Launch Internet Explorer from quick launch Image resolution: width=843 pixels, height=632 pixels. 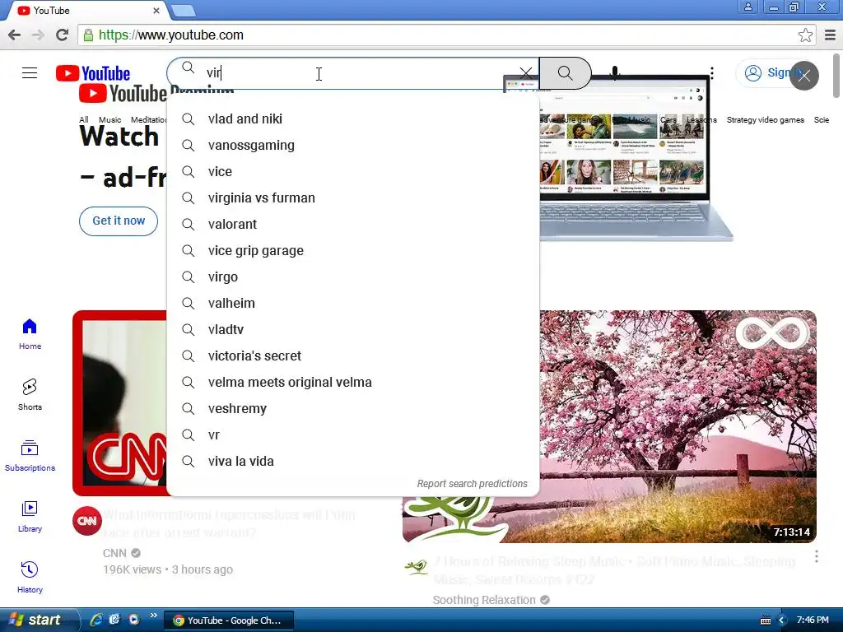coord(96,620)
